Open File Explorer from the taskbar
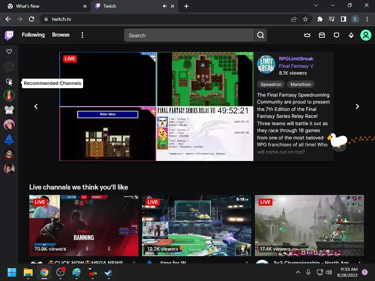The height and width of the screenshot is (281, 375). pos(28,272)
